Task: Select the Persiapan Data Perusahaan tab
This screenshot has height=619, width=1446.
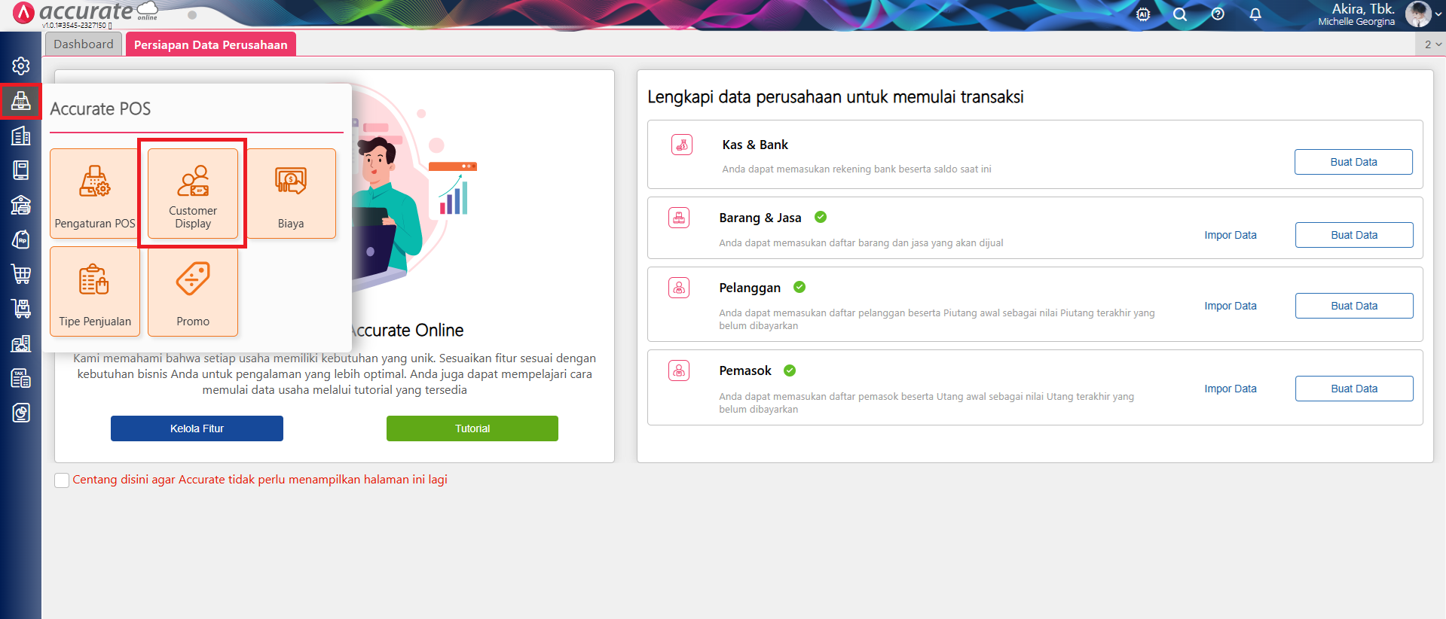Action: pyautogui.click(x=211, y=44)
